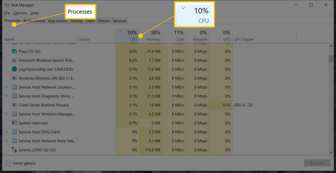
Task: Sort by the Status column header
Action: coord(96,36)
